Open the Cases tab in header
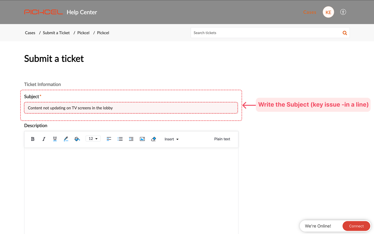 click(x=310, y=12)
